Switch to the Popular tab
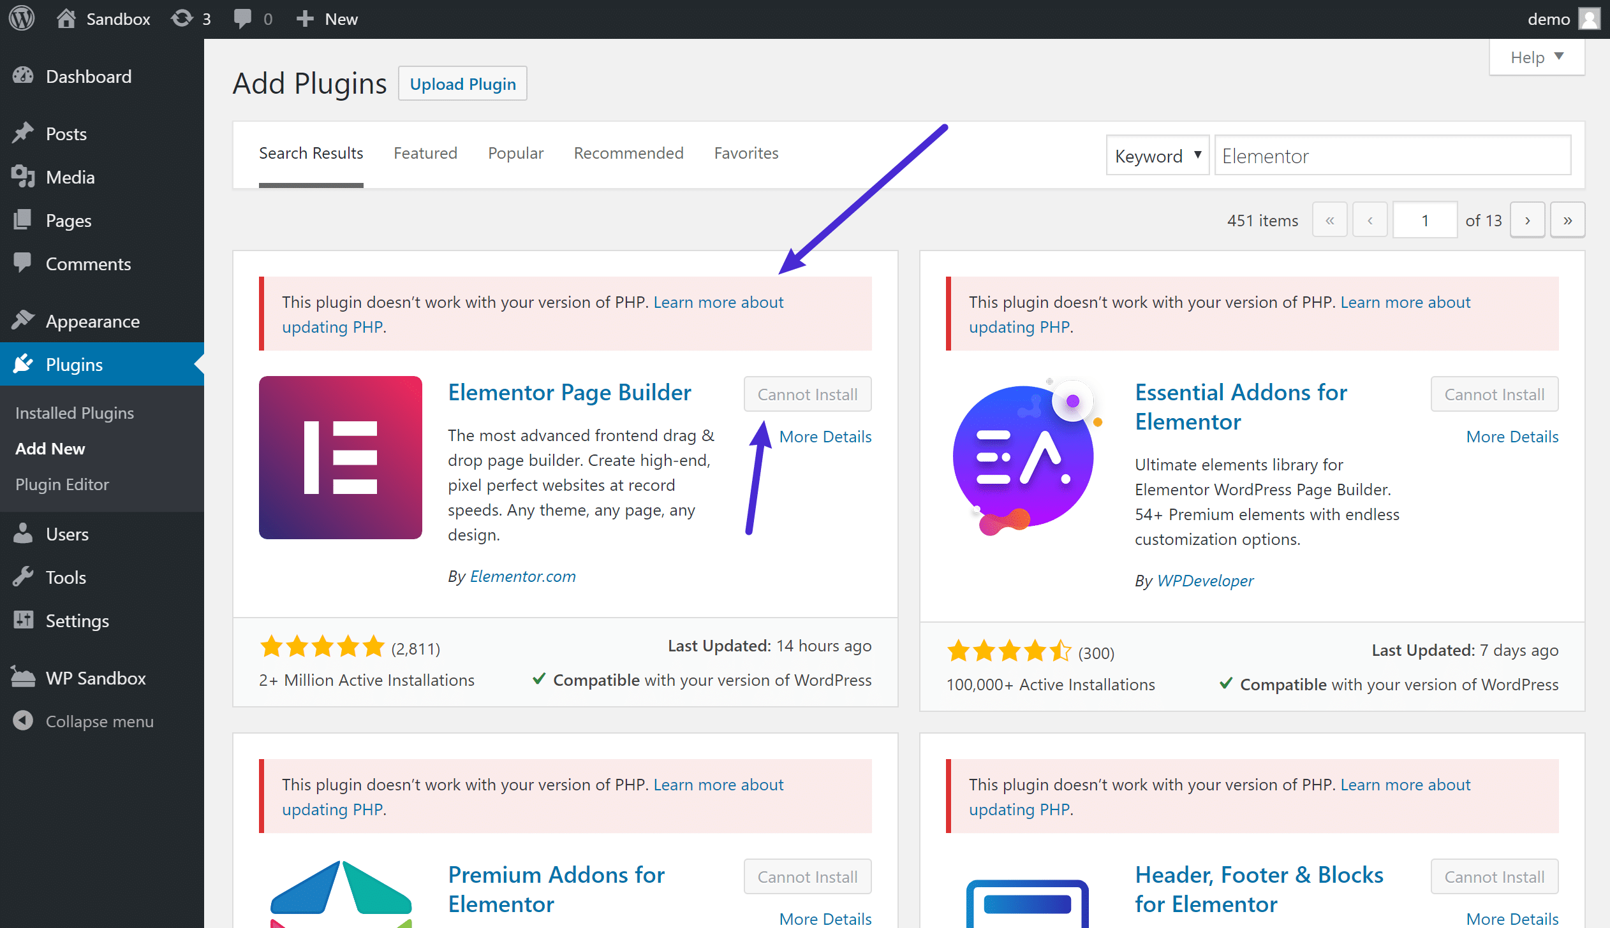Image resolution: width=1610 pixels, height=928 pixels. (515, 152)
